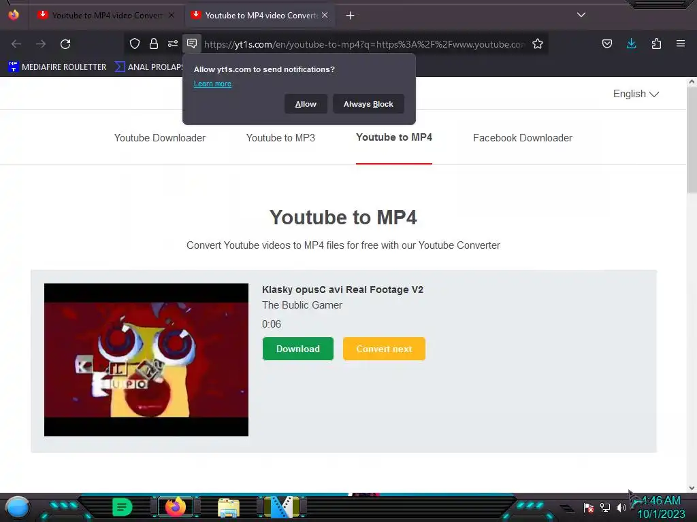Click the scrollbar down arrow
The width and height of the screenshot is (697, 522).
(692, 488)
